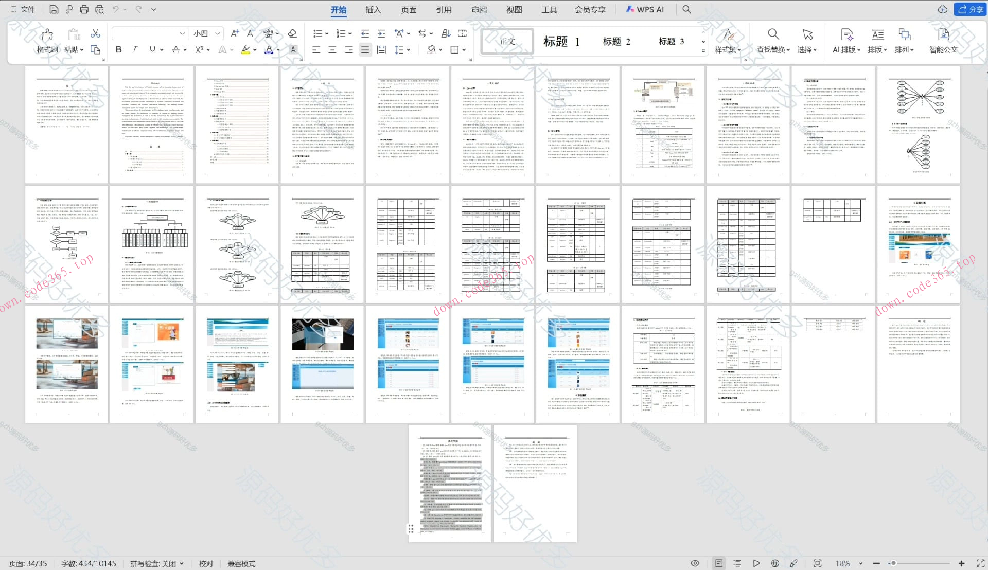
Task: Switch to the 视图 ribbon tab
Action: coord(514,9)
